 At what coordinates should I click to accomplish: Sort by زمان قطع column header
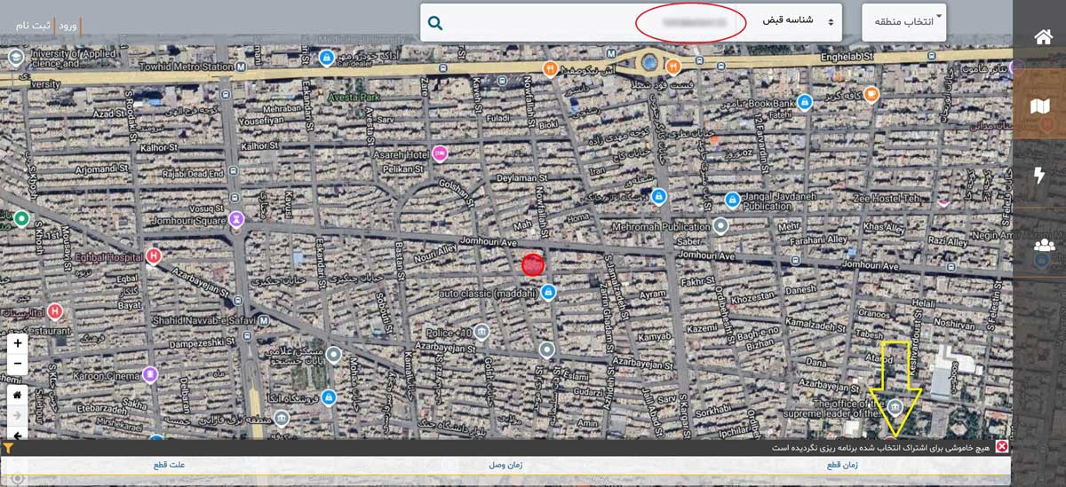point(842,465)
